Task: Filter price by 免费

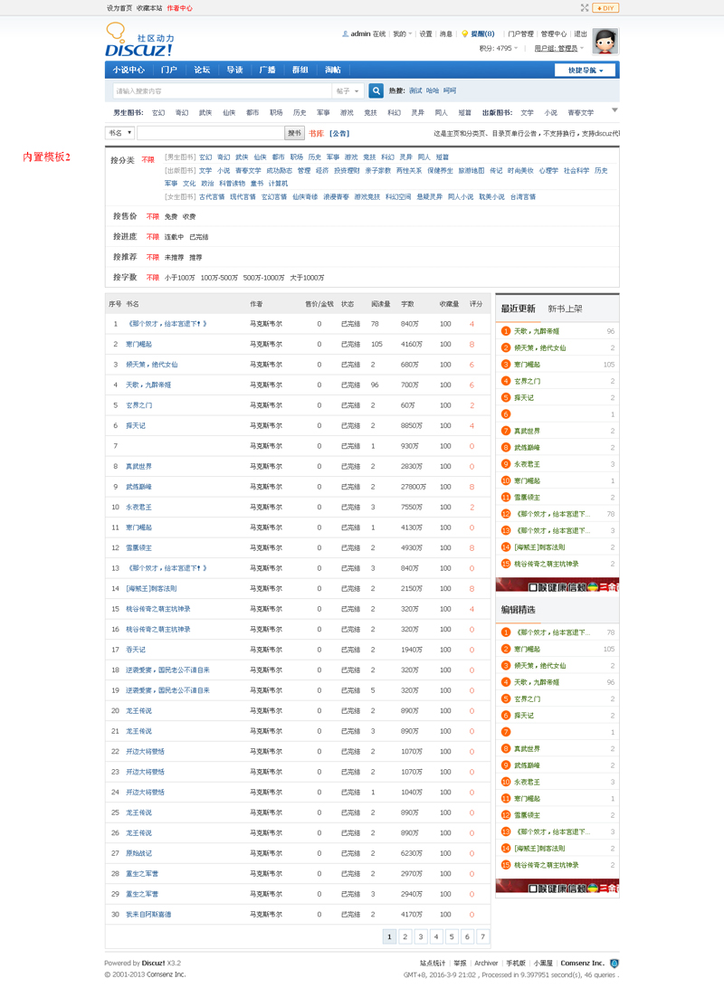Action: (171, 217)
